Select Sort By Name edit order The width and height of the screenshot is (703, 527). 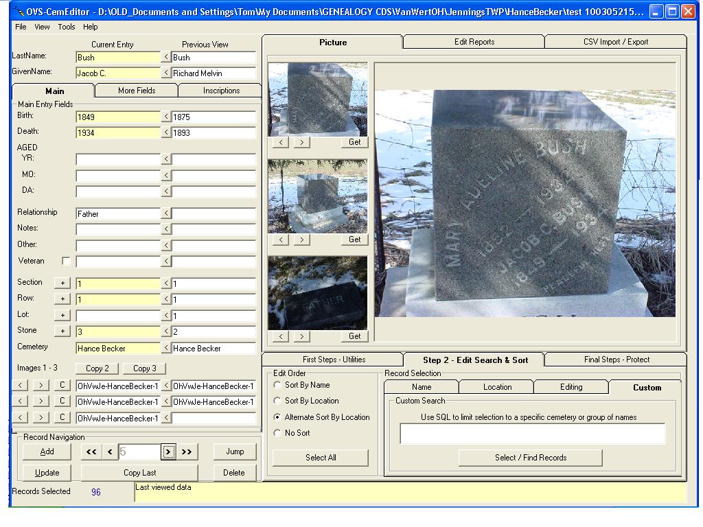277,385
